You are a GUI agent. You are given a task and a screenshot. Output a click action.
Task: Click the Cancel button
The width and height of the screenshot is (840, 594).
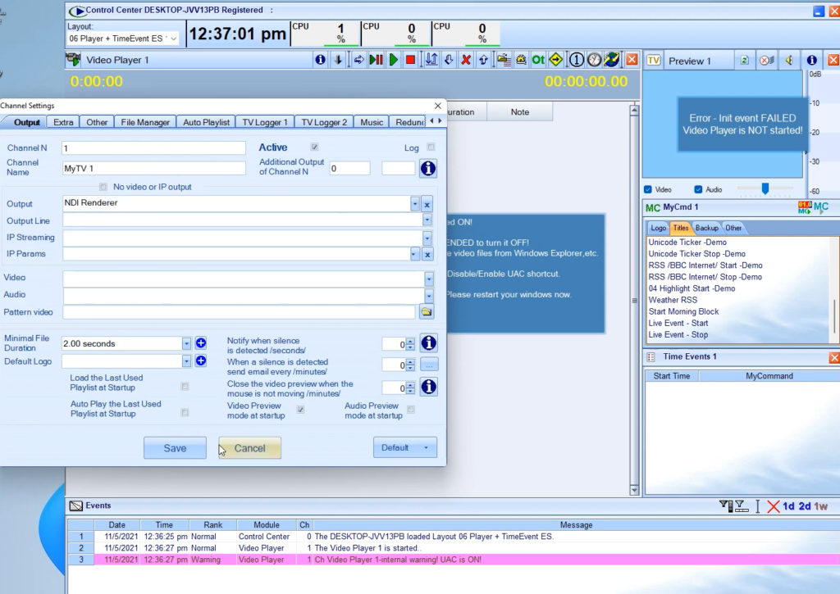(250, 448)
